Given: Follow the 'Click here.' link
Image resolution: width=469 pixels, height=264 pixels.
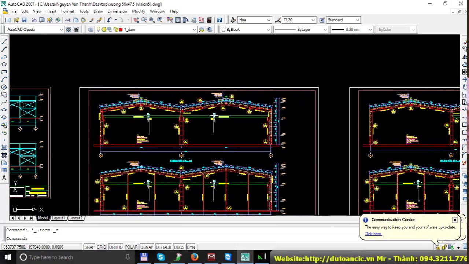Looking at the screenshot, I should tap(373, 234).
